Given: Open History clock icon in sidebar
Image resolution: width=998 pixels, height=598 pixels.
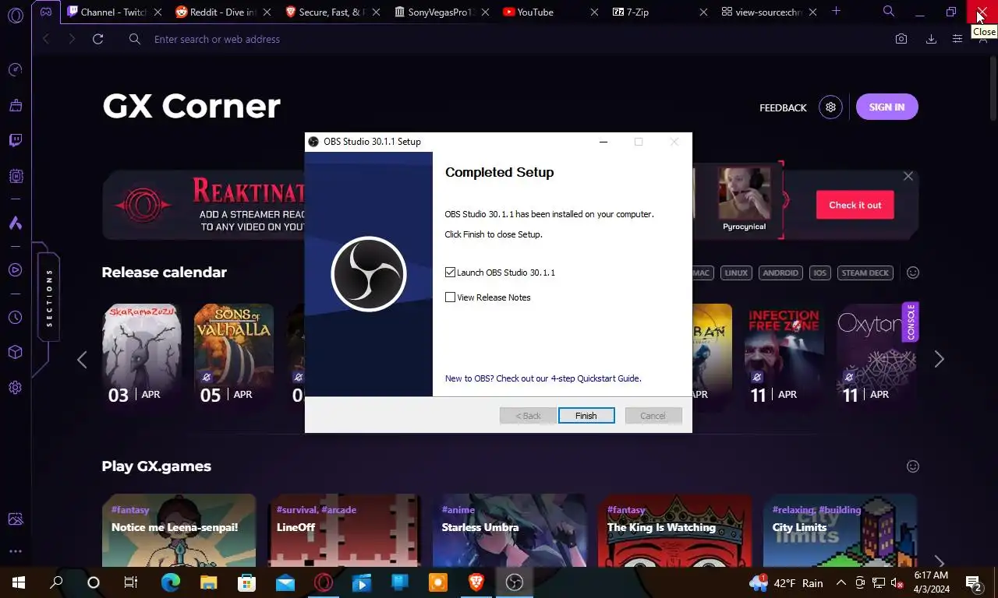Looking at the screenshot, I should [15, 318].
